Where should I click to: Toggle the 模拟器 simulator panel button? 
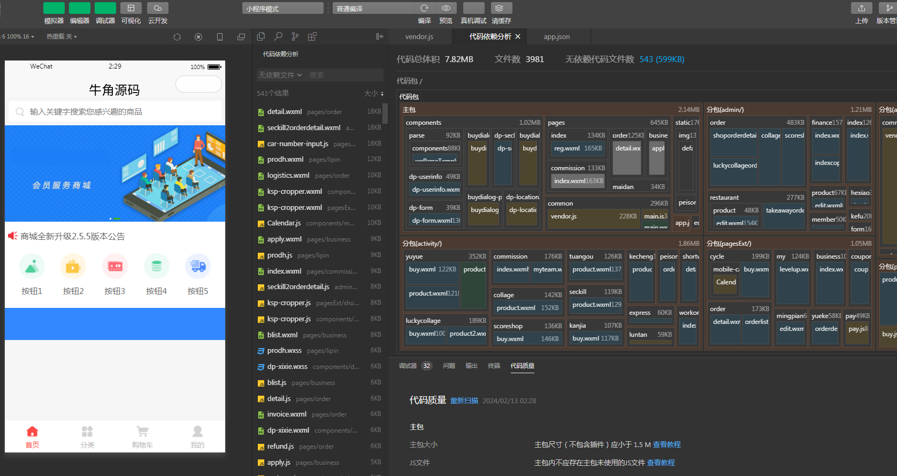[54, 8]
